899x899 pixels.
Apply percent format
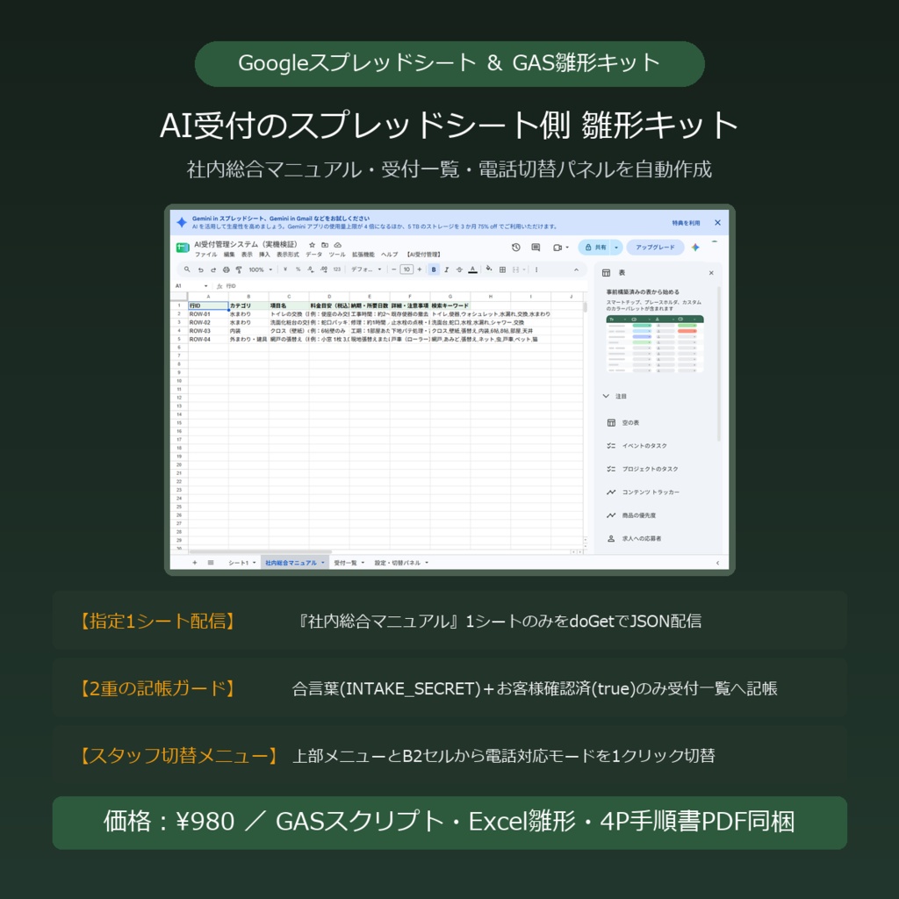click(x=298, y=270)
